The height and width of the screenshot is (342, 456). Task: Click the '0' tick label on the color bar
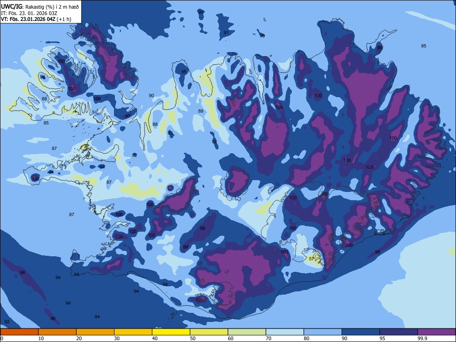click(2, 338)
